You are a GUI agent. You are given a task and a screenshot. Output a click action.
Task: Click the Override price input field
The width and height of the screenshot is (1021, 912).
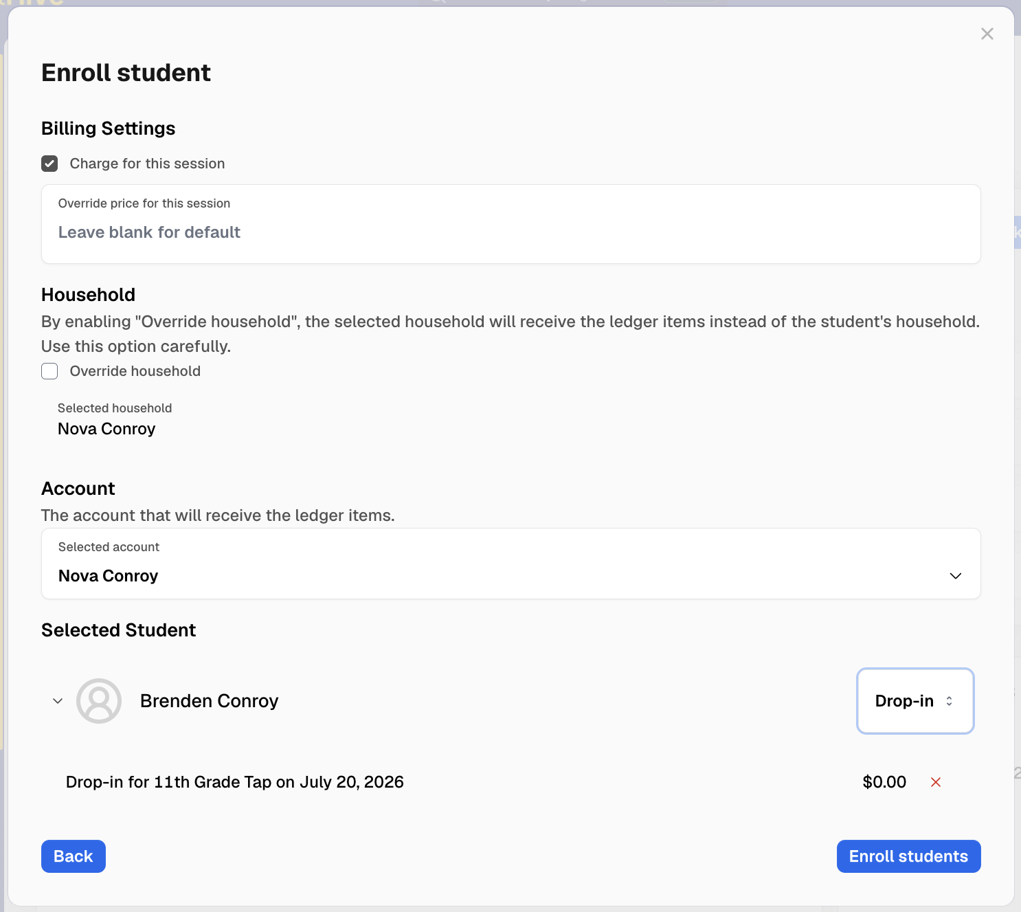point(510,224)
